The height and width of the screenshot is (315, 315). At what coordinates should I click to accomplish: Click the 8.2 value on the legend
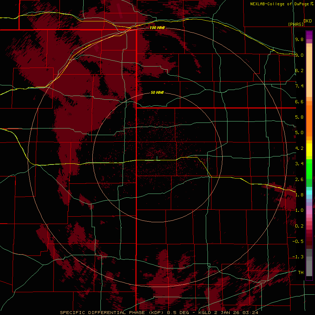(x=299, y=70)
